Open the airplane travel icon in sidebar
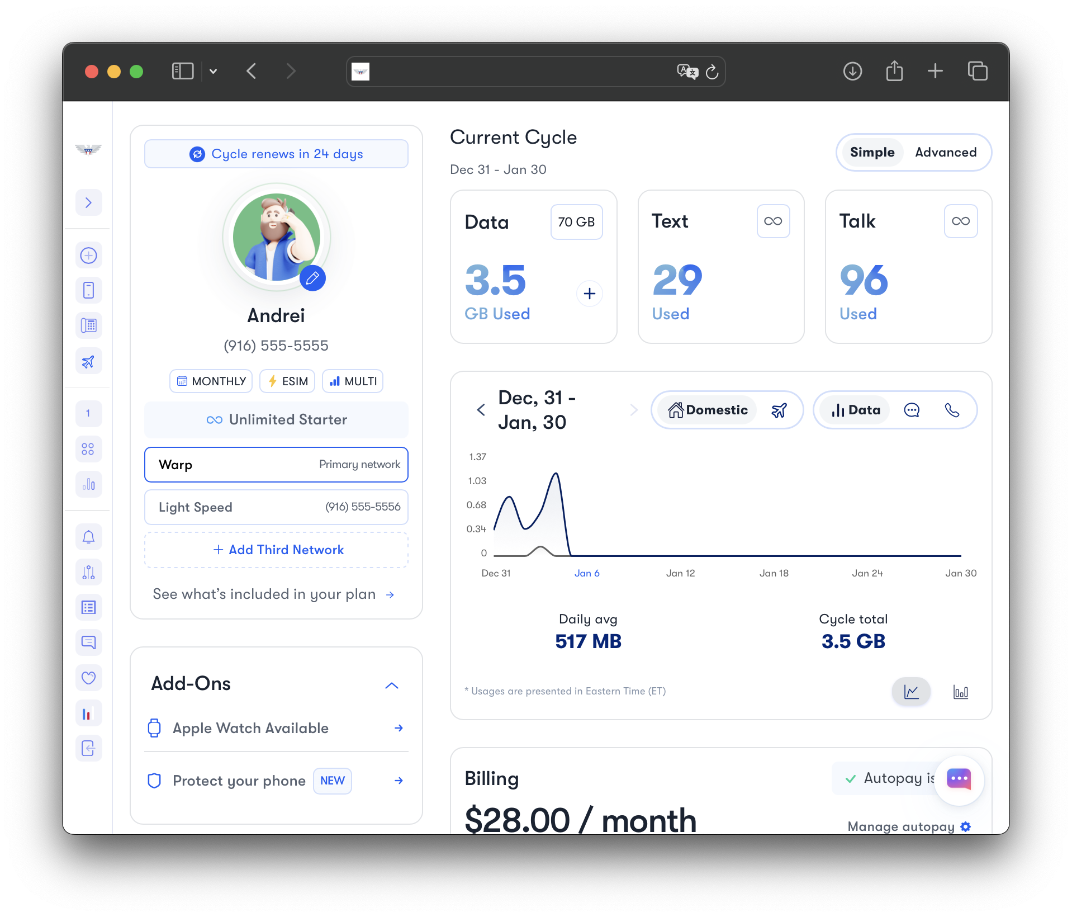1072x917 pixels. [88, 362]
